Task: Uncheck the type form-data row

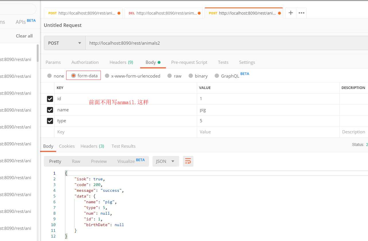Action: (x=50, y=121)
